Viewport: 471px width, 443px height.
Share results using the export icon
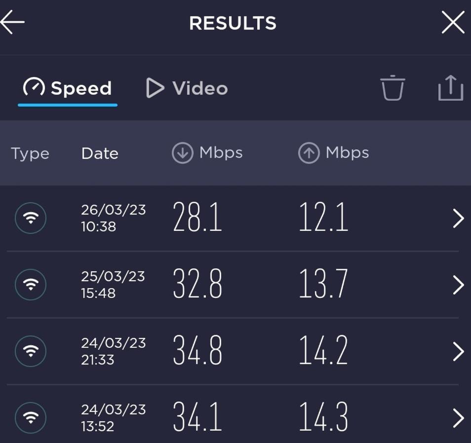(451, 87)
